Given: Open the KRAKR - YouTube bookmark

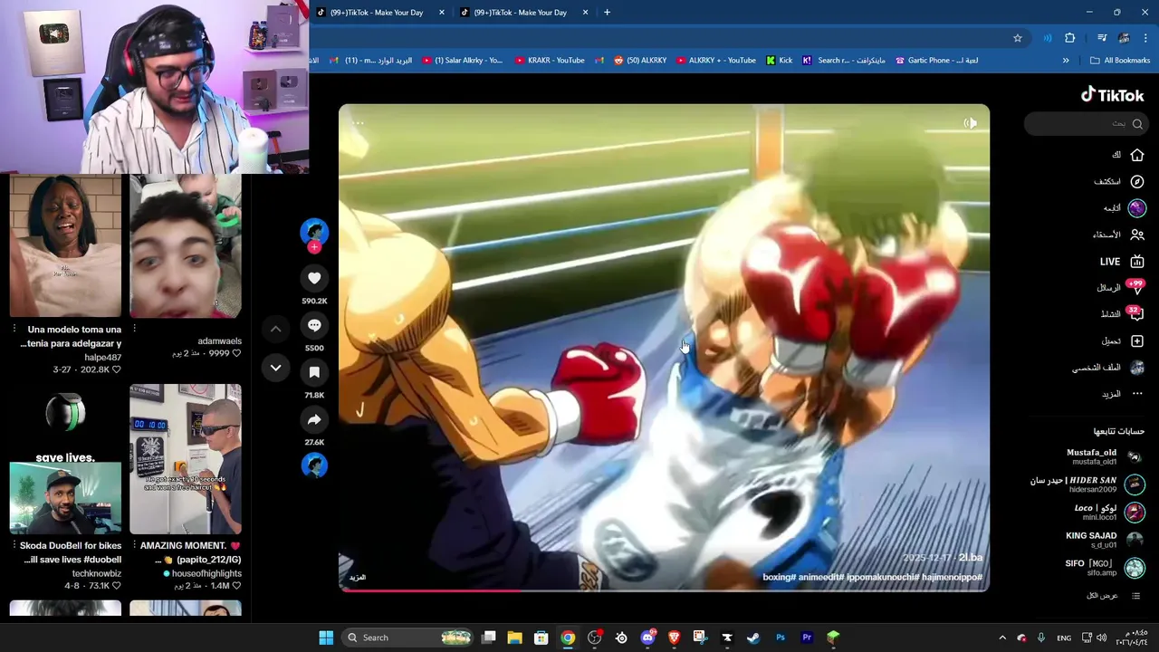Looking at the screenshot, I should click(x=550, y=61).
